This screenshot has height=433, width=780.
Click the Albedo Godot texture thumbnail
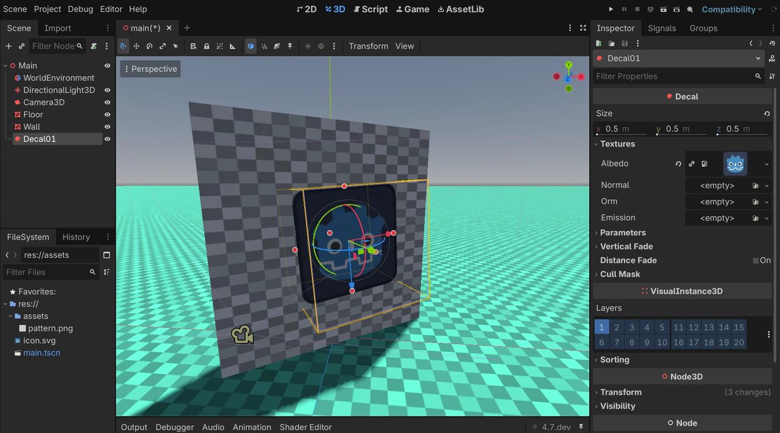[x=736, y=164]
